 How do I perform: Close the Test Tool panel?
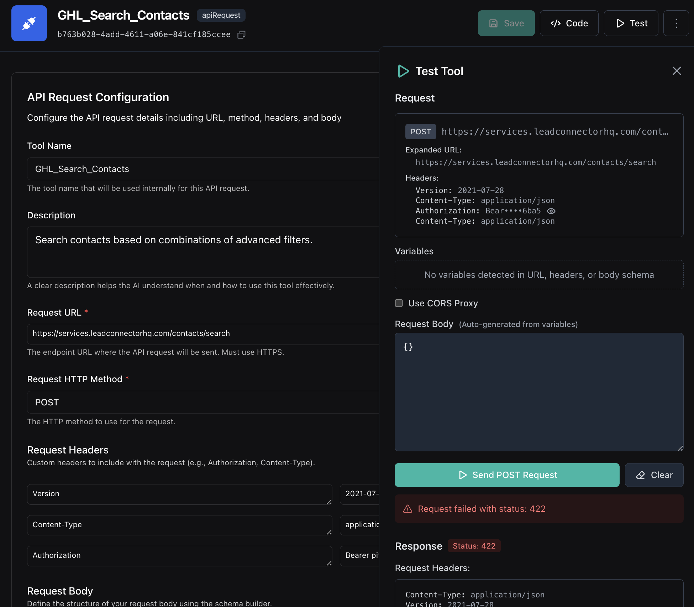point(677,71)
